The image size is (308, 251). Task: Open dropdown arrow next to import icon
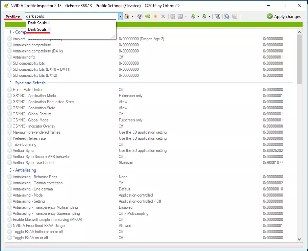coord(210,16)
